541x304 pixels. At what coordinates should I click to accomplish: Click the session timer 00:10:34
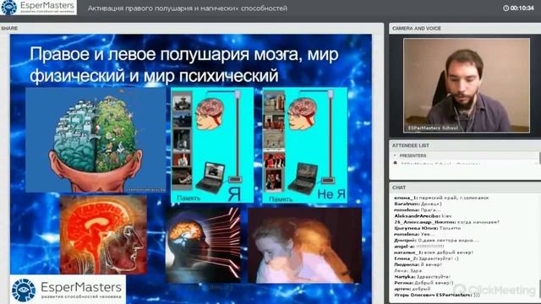point(522,8)
